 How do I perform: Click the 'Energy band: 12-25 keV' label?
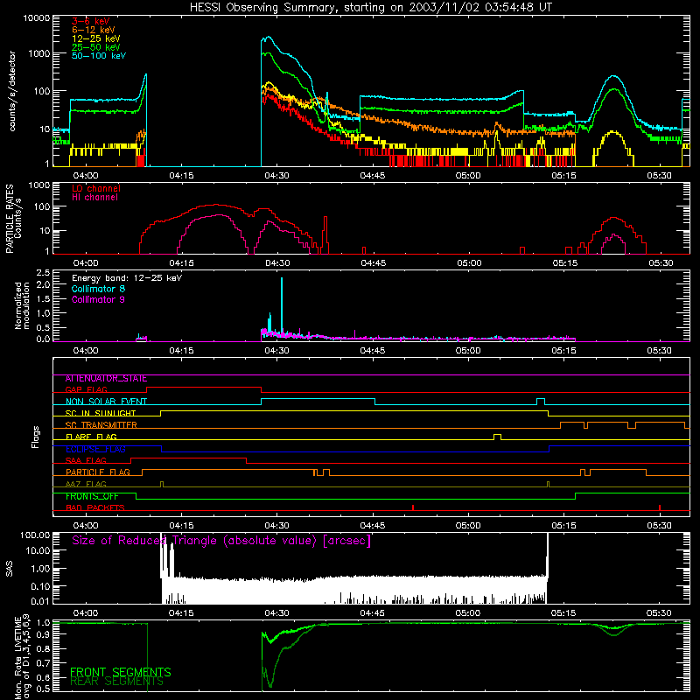(x=127, y=278)
